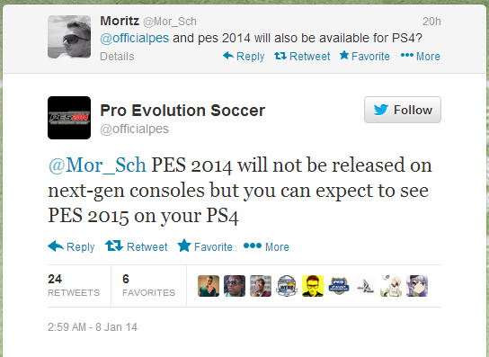
Task: Retweet the Pro Evolution Soccer tweet
Action: [137, 246]
